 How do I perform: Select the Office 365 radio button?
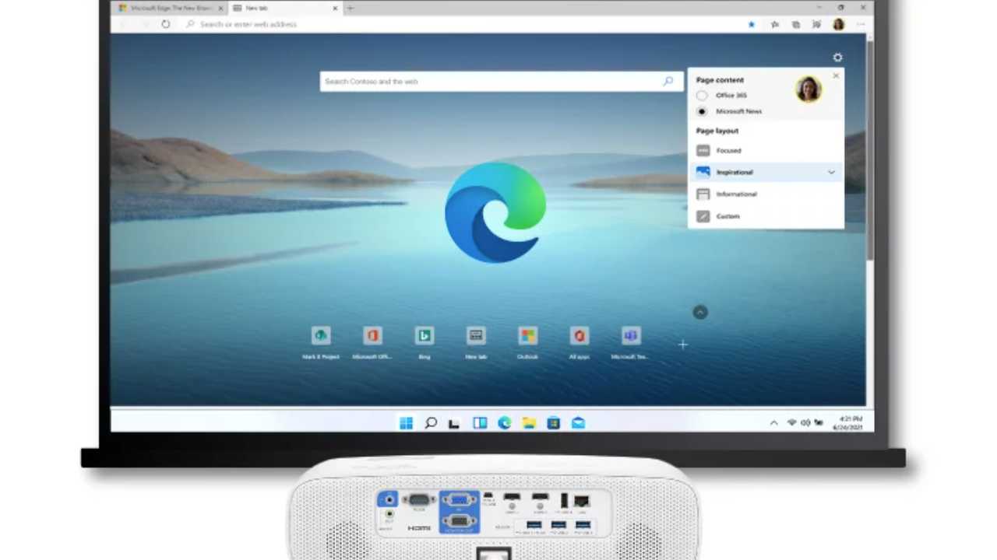702,95
